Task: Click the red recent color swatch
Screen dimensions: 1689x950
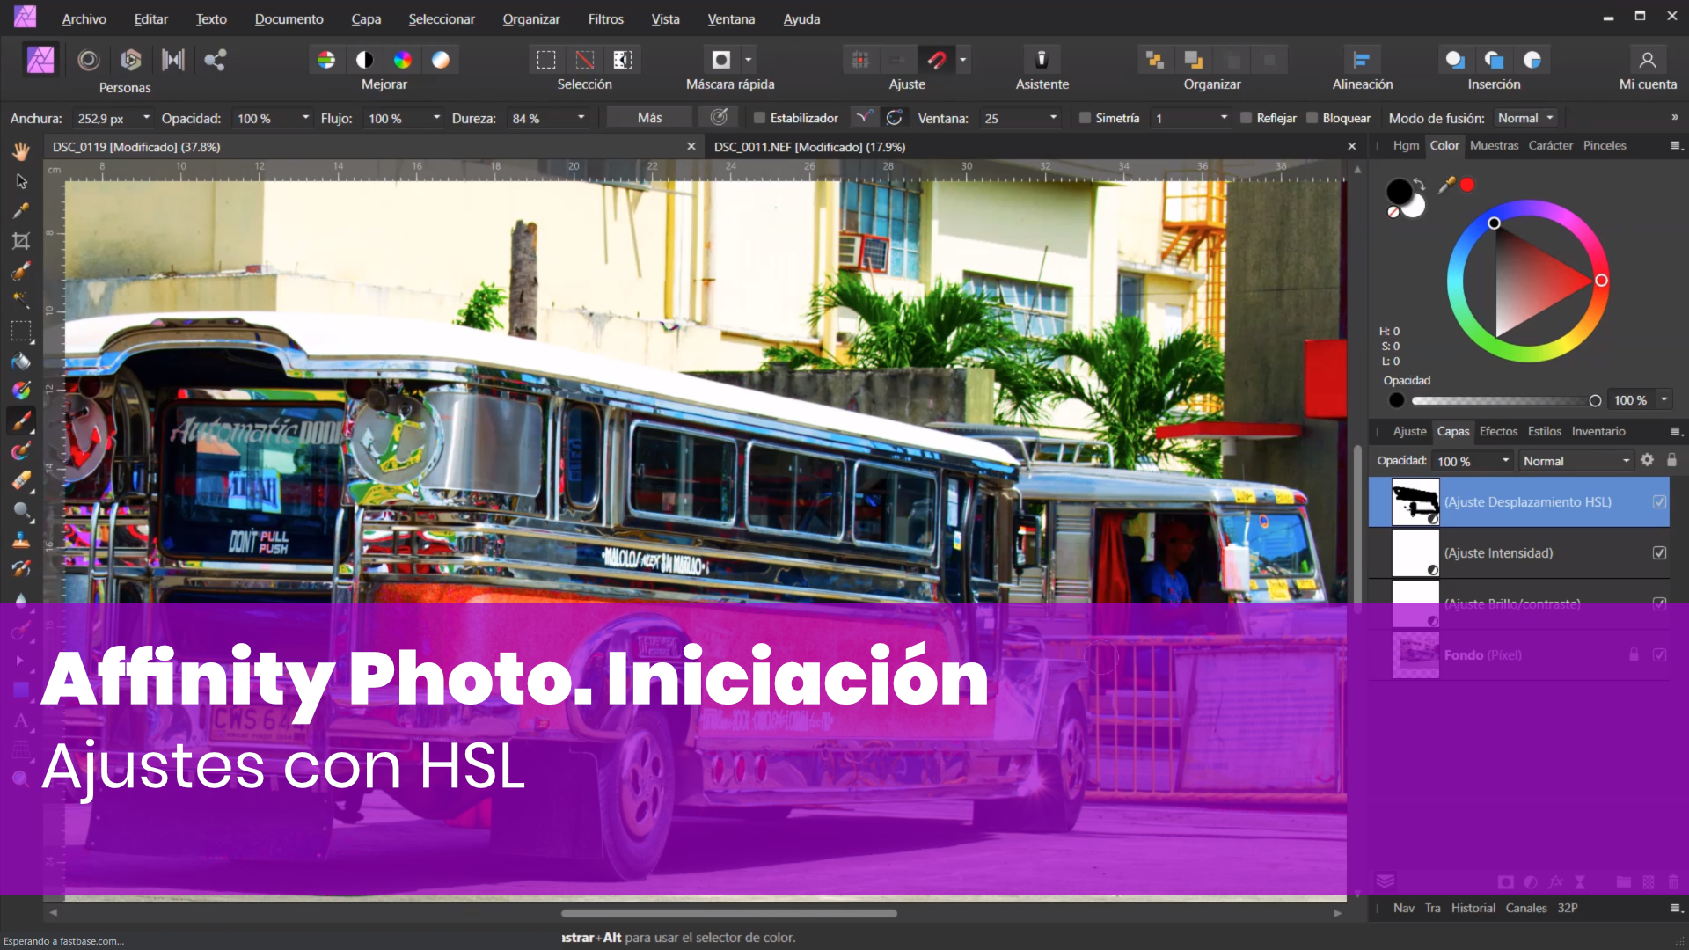Action: [x=1467, y=185]
